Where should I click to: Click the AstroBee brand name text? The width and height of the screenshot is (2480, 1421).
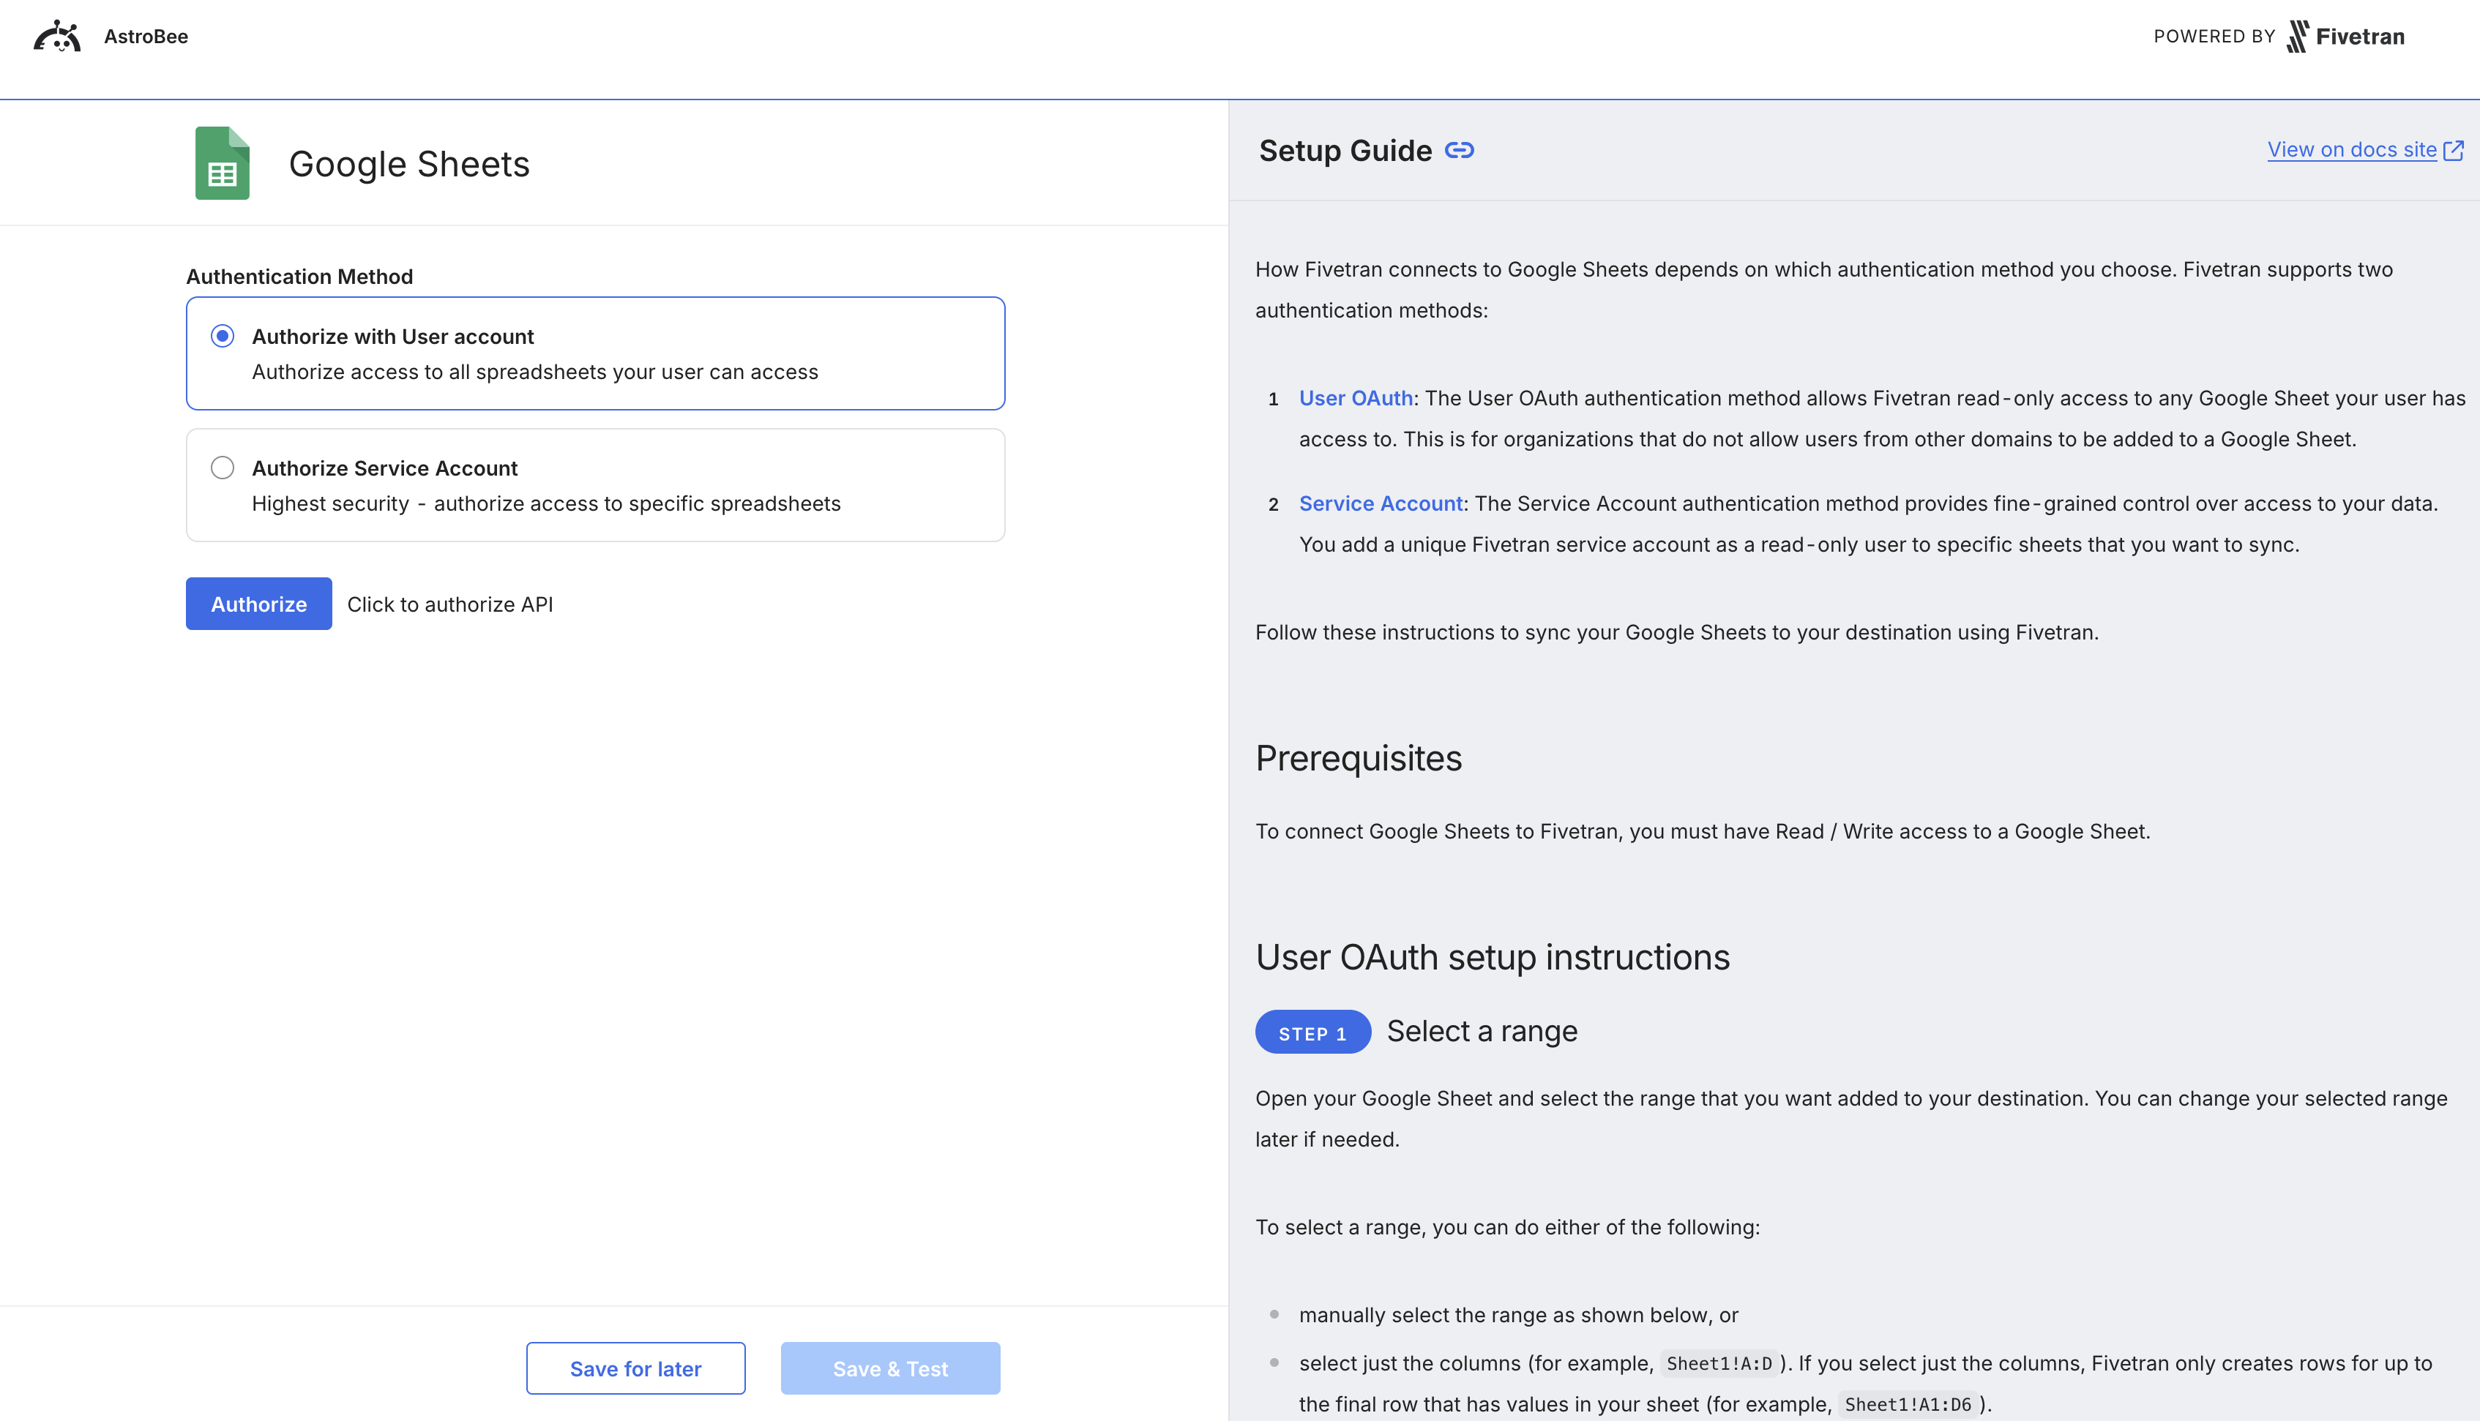tap(146, 36)
